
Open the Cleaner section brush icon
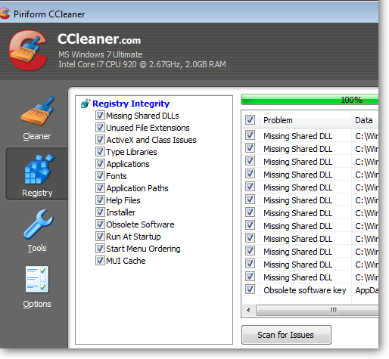[x=38, y=111]
